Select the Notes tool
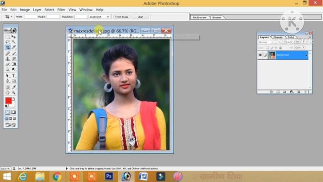Viewport: 323px width, 182px height. 8,87
